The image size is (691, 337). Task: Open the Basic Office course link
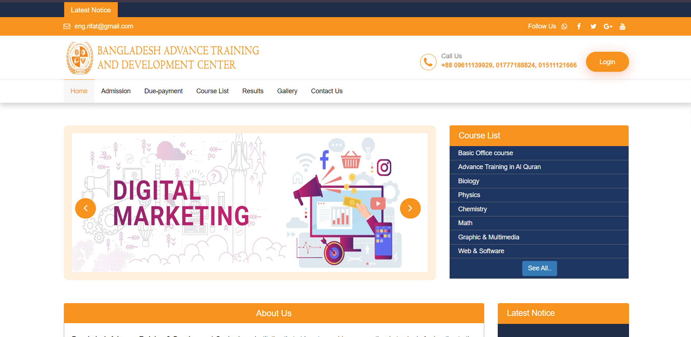coord(485,153)
